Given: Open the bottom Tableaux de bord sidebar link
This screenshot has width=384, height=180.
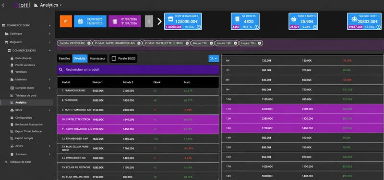Looking at the screenshot, I should point(20,162).
